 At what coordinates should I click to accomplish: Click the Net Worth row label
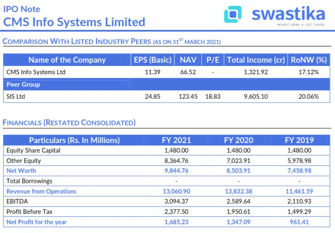pyautogui.click(x=21, y=170)
